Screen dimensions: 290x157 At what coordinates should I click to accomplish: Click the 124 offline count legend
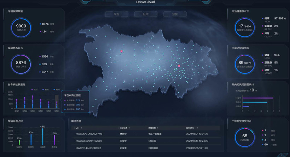[47, 31]
